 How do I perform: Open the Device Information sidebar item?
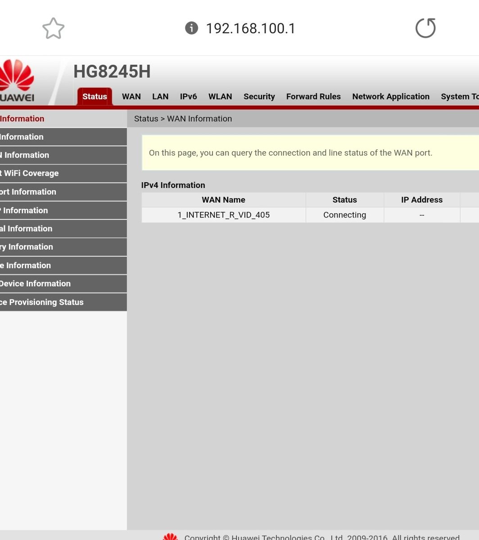(x=63, y=283)
